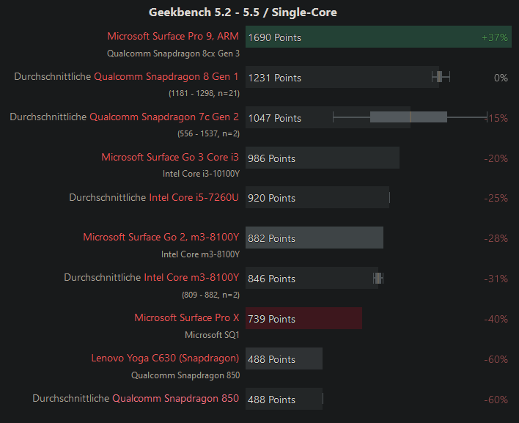Click the box plot in the Snapdragon 8 Gen 1 row

click(441, 77)
